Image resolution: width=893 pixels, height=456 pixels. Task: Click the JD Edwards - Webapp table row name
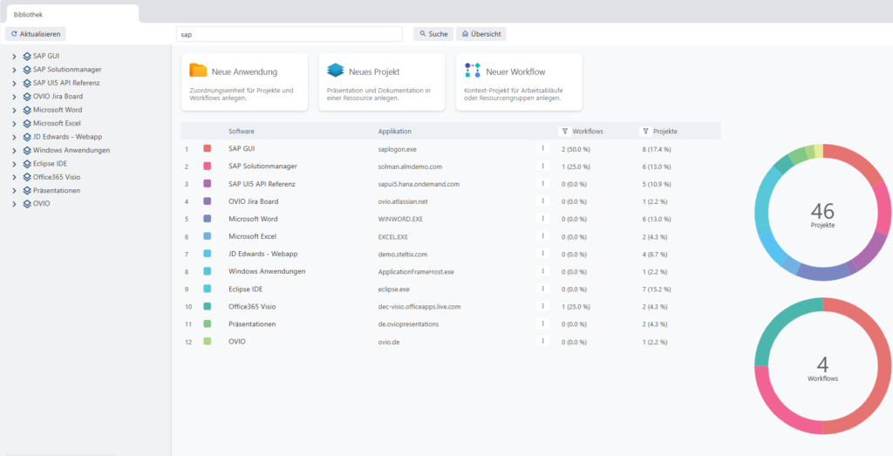263,254
